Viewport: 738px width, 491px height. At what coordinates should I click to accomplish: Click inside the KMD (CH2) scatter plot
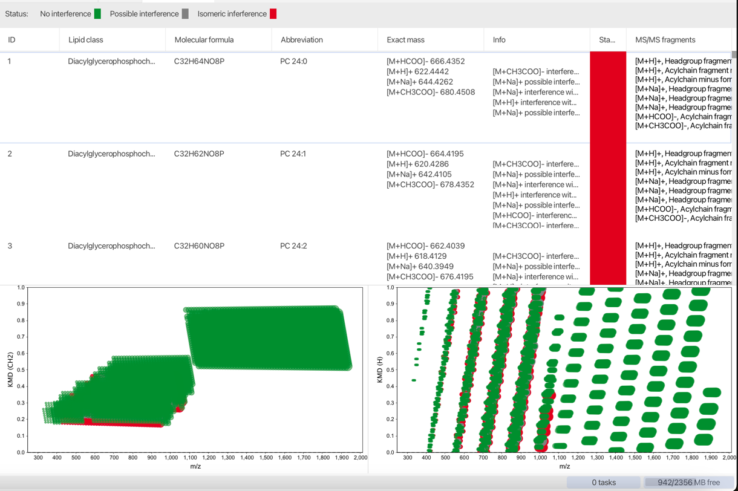195,369
